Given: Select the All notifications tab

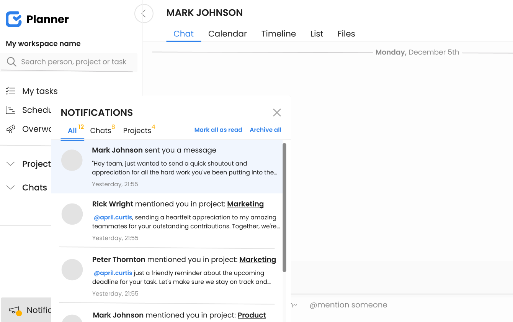Looking at the screenshot, I should coord(72,130).
